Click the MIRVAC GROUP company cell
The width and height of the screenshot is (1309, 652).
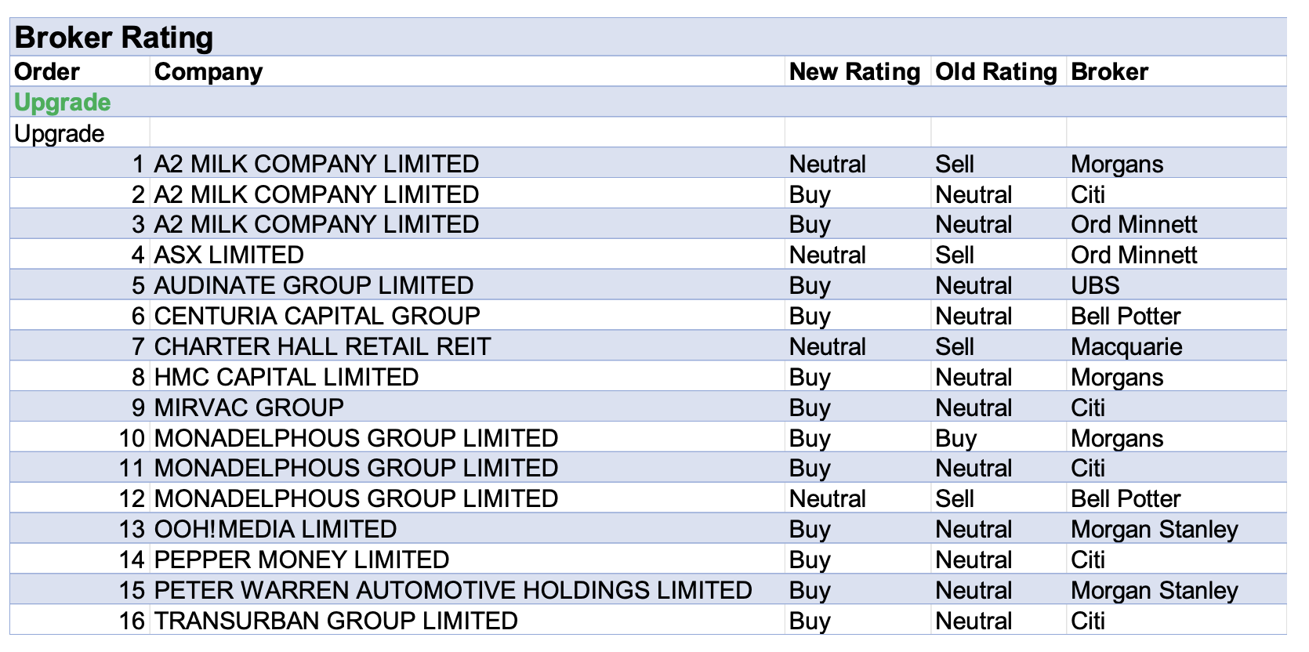[x=248, y=408]
